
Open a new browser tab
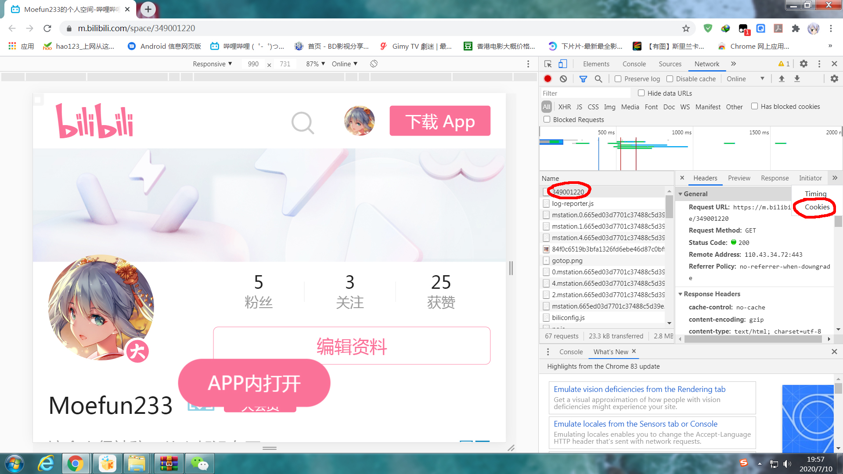pyautogui.click(x=148, y=9)
